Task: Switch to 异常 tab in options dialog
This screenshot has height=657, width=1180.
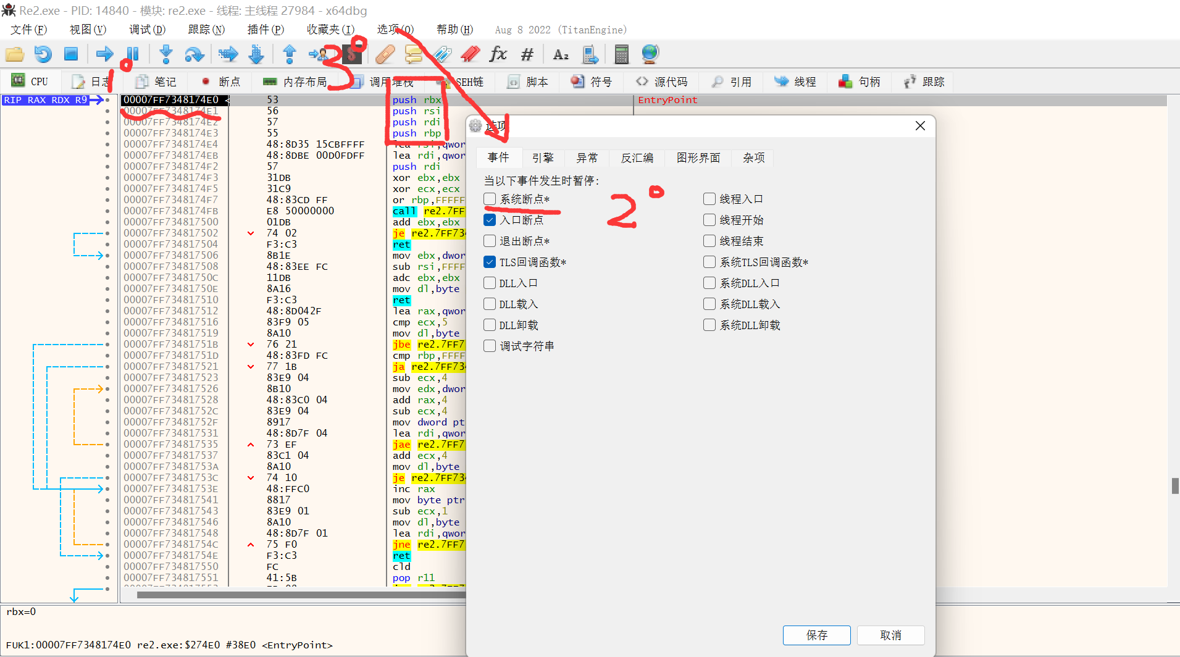Action: click(x=587, y=158)
